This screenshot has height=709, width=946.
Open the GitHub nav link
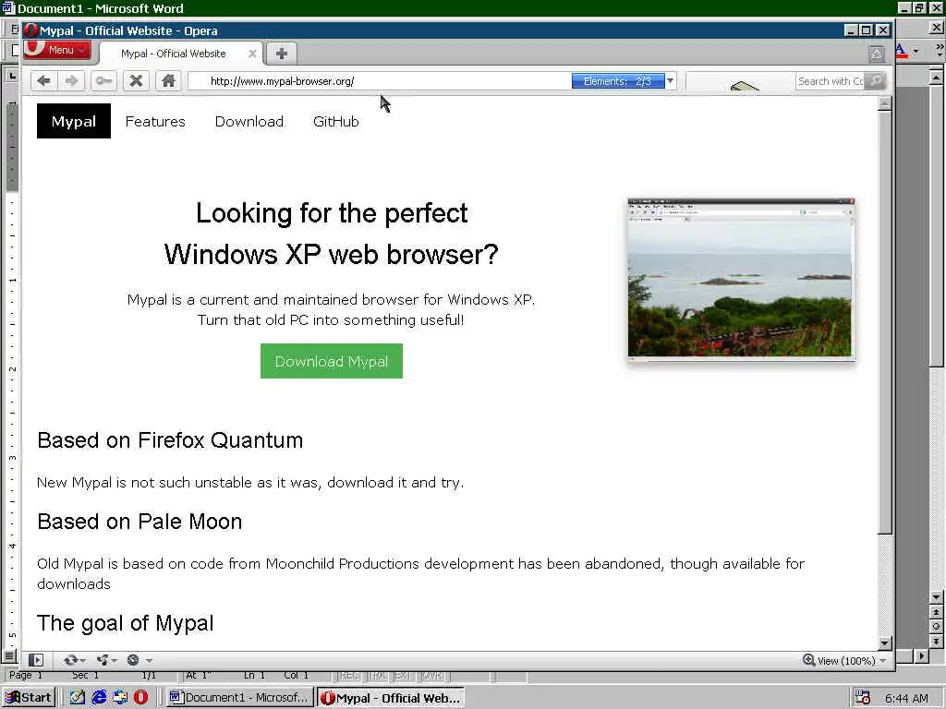click(x=336, y=121)
